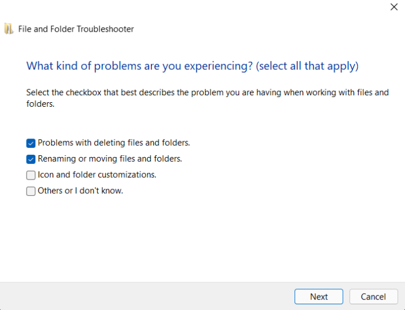Click the 'Renaming or moving files and folders' label
405x310 pixels.
(x=110, y=159)
